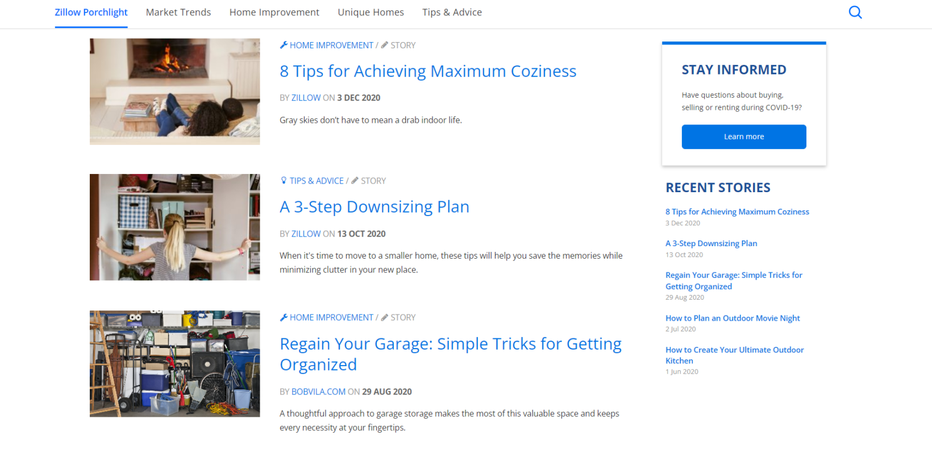Click pencil icon next to Garage article's Story
932x456 pixels.
pyautogui.click(x=385, y=317)
